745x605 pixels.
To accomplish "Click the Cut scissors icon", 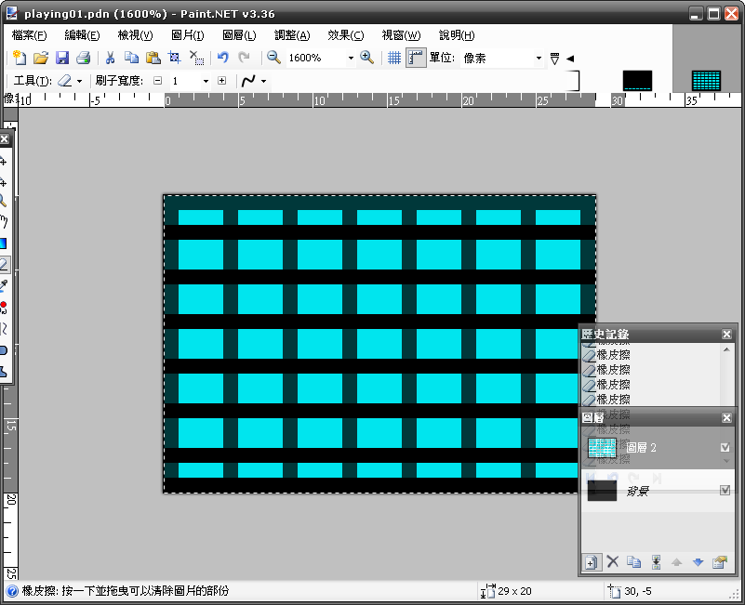I will (110, 58).
